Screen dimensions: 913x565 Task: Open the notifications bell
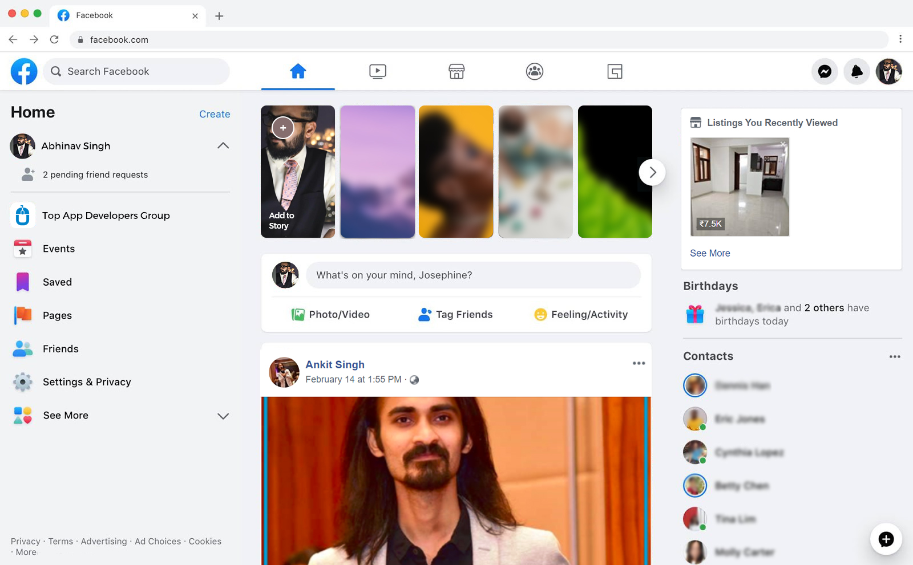click(x=857, y=72)
